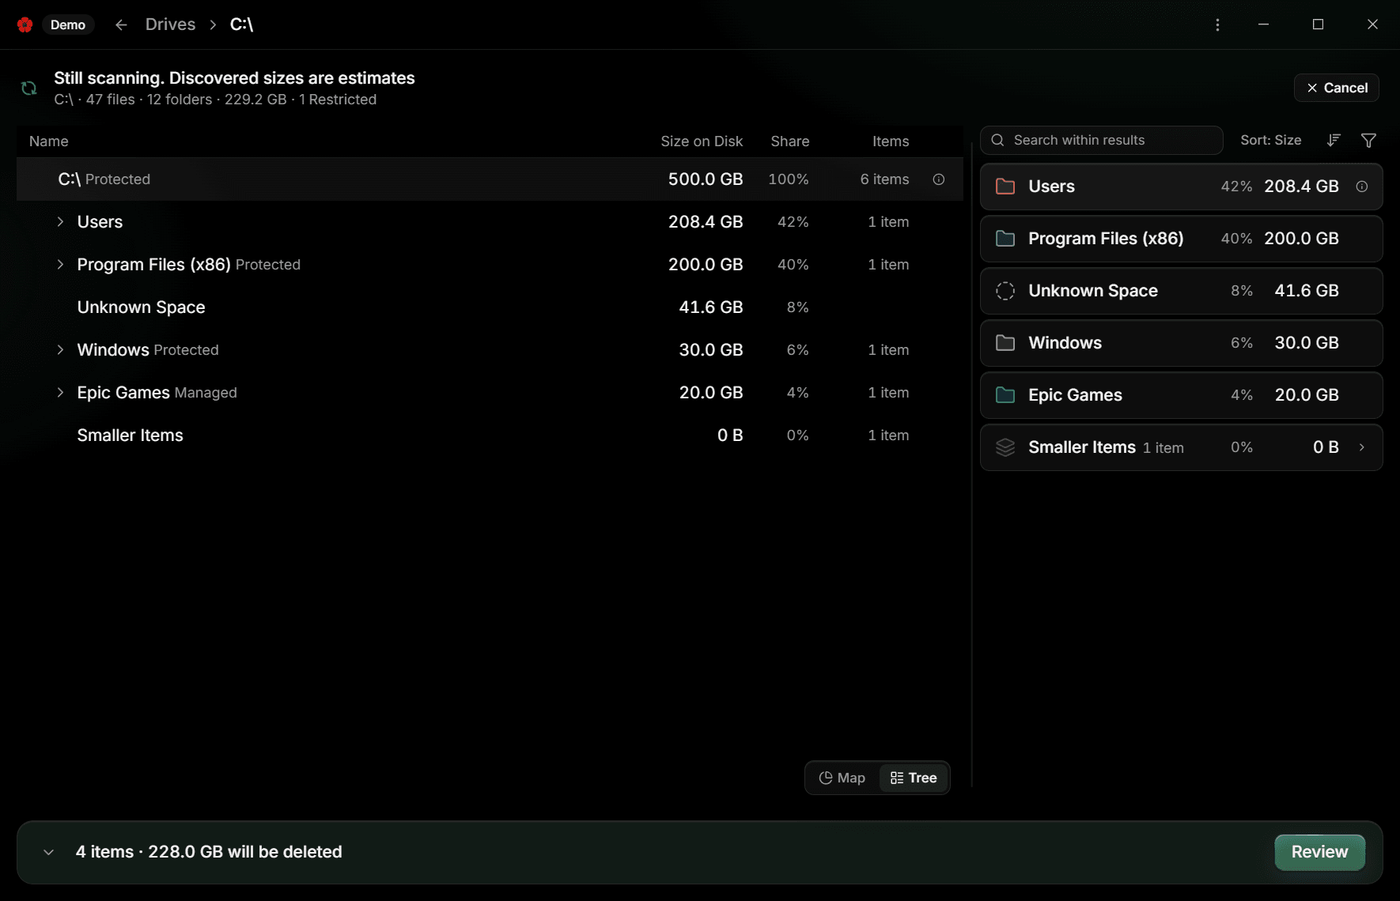Expand the deletion summary chevron
This screenshot has width=1400, height=901.
click(x=48, y=852)
